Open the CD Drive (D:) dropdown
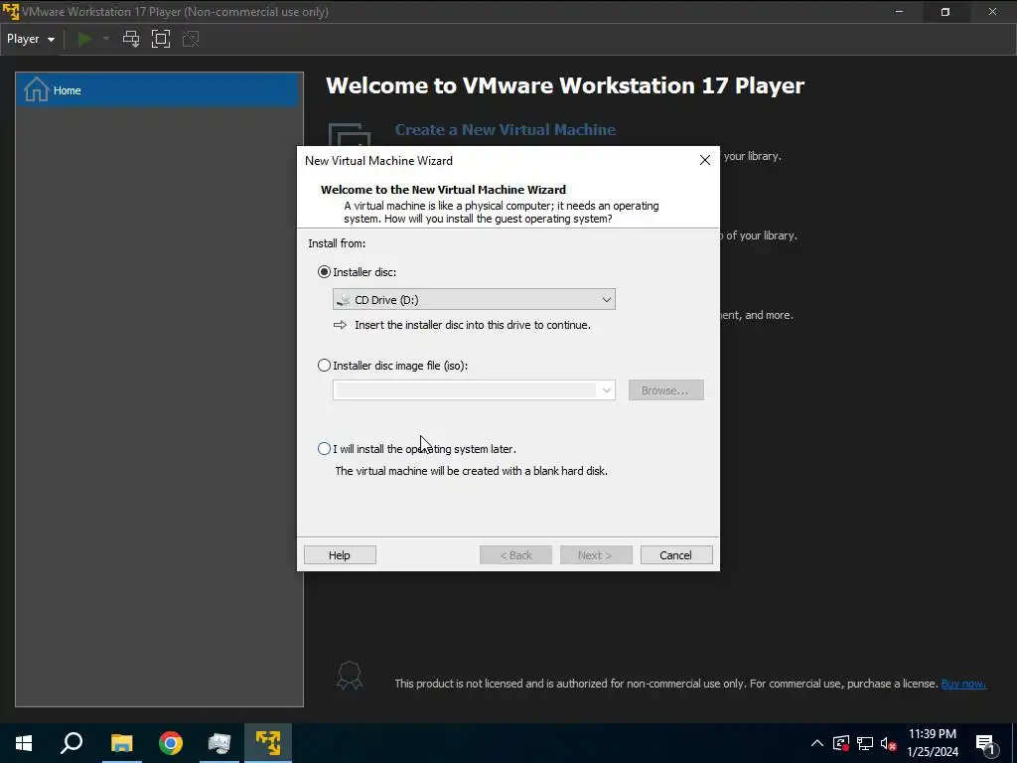This screenshot has height=763, width=1017. click(474, 300)
